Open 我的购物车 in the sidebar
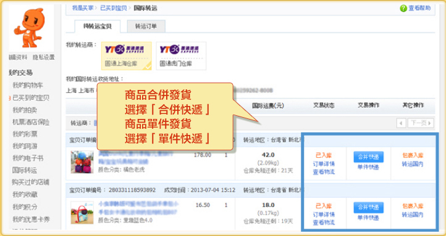 point(28,86)
